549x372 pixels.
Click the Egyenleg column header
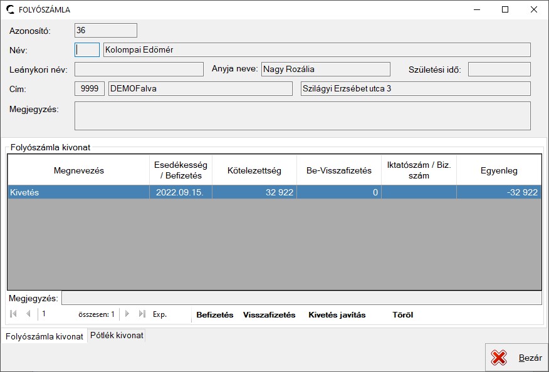(498, 170)
